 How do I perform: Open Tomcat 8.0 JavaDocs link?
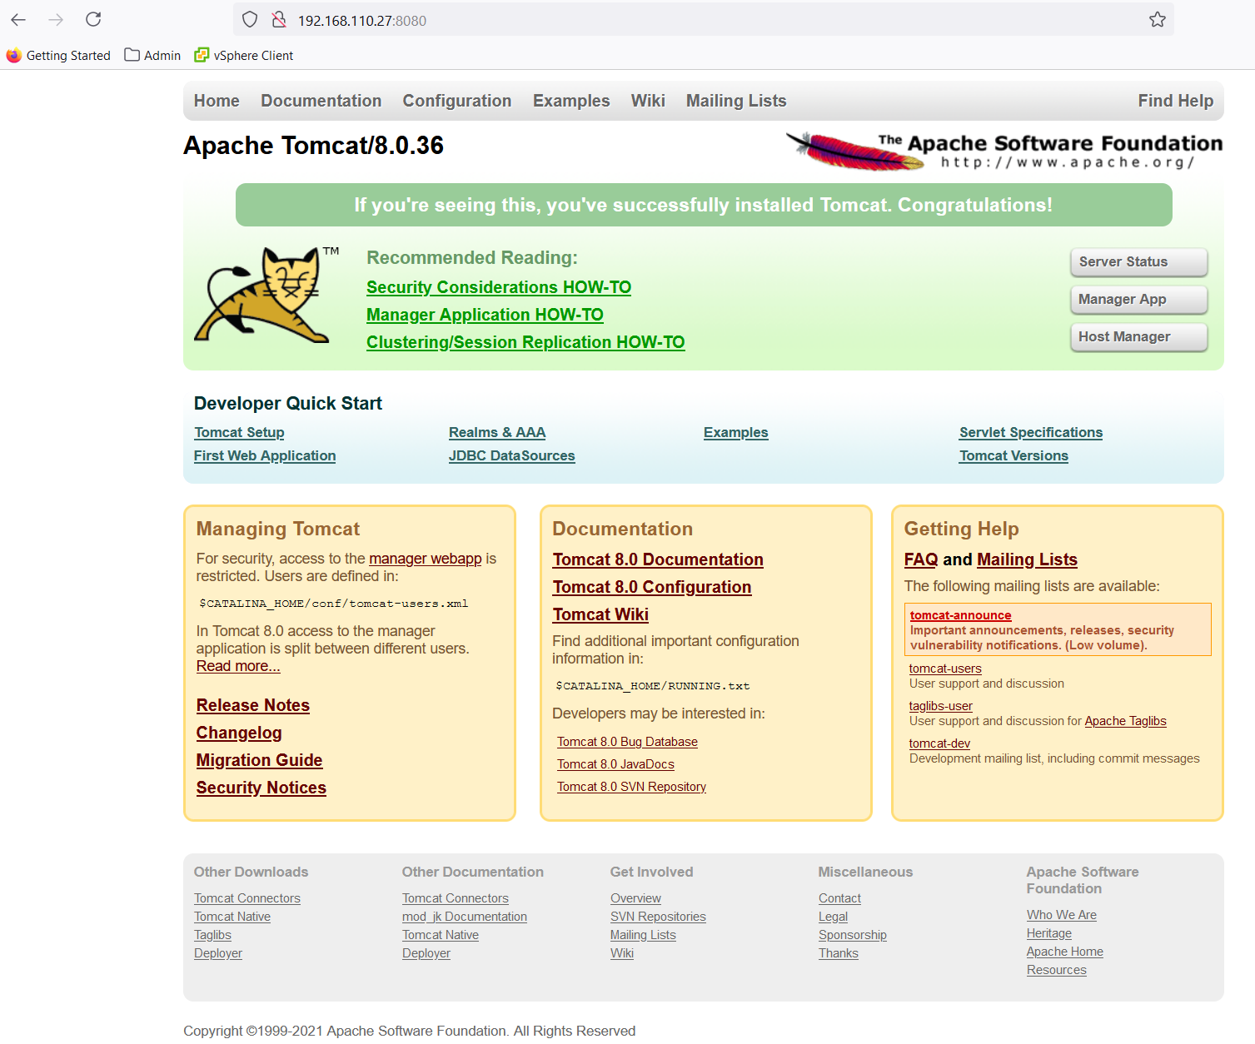coord(615,764)
